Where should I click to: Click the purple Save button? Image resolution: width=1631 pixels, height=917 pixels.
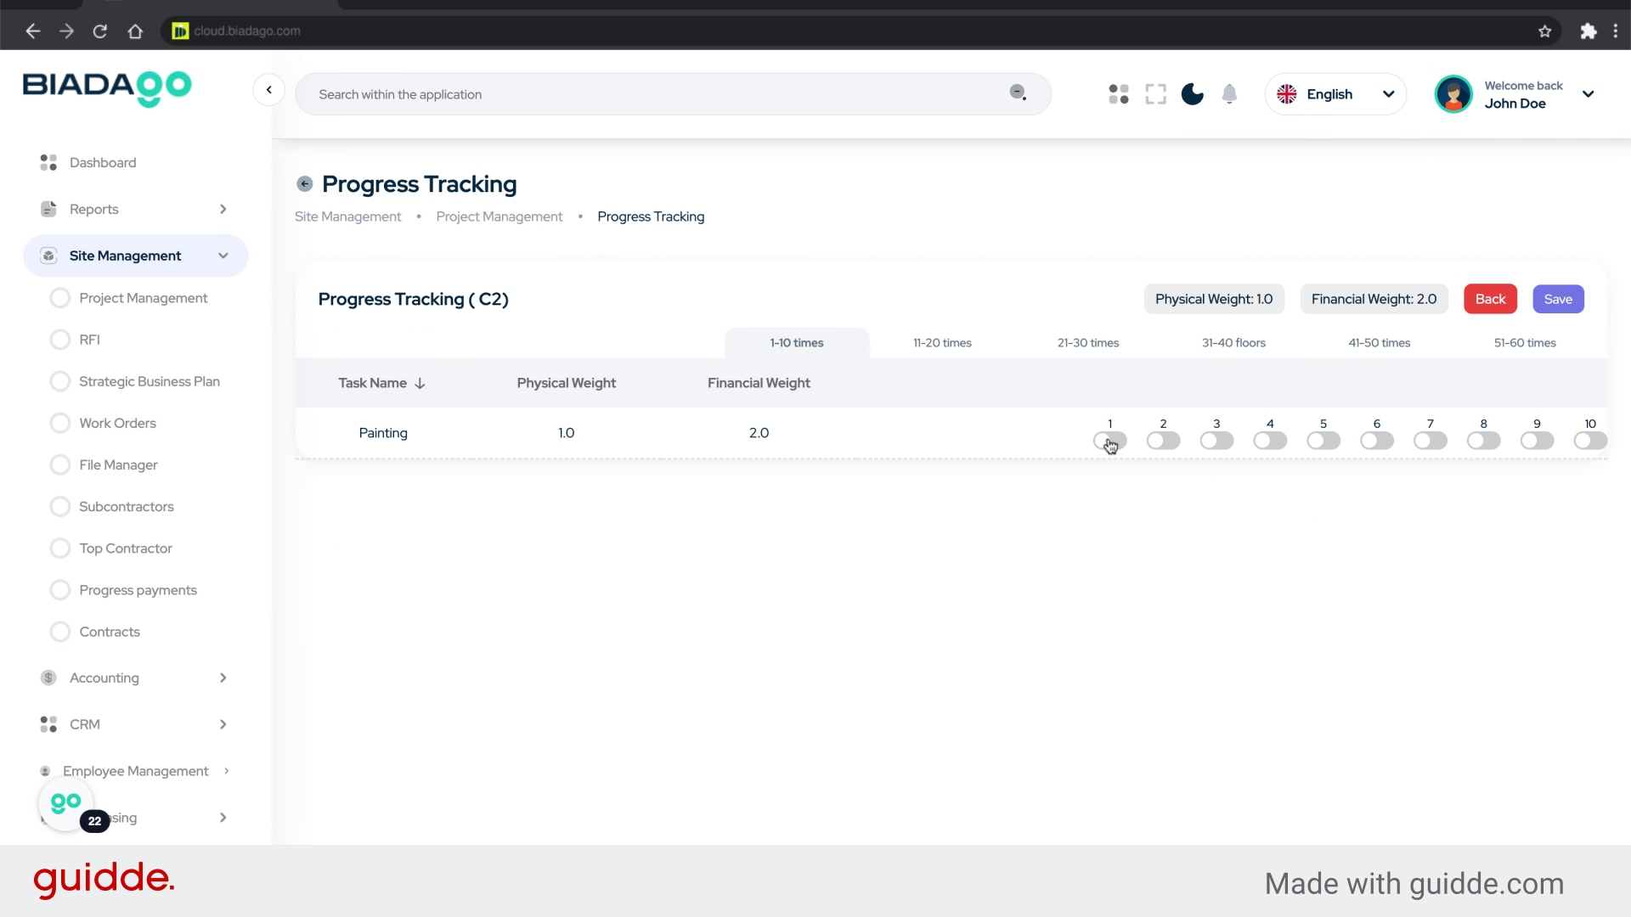coord(1557,299)
